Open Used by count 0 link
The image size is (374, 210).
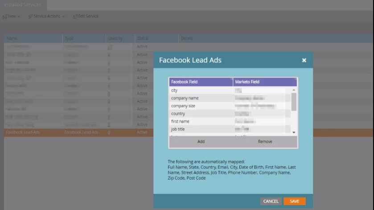(x=109, y=132)
